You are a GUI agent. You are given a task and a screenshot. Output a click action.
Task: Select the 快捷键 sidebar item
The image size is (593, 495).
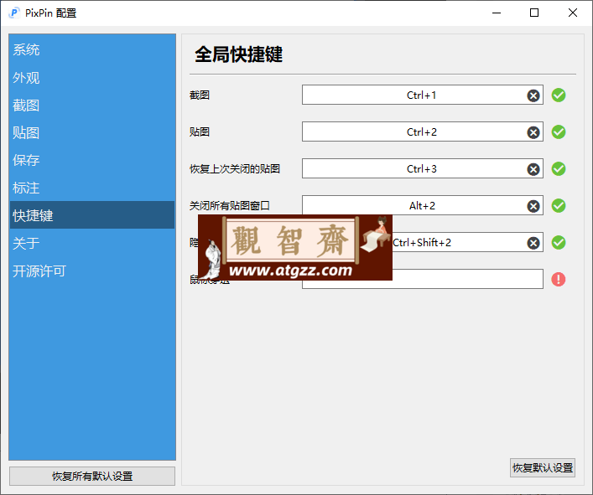(92, 215)
